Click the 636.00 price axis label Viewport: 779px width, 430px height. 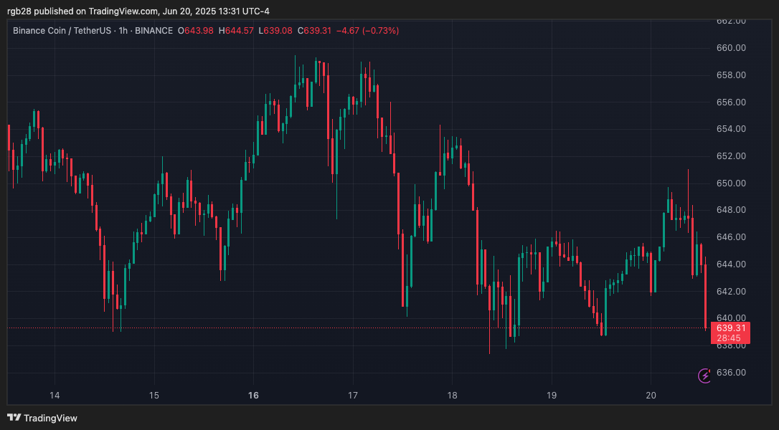[x=732, y=373]
